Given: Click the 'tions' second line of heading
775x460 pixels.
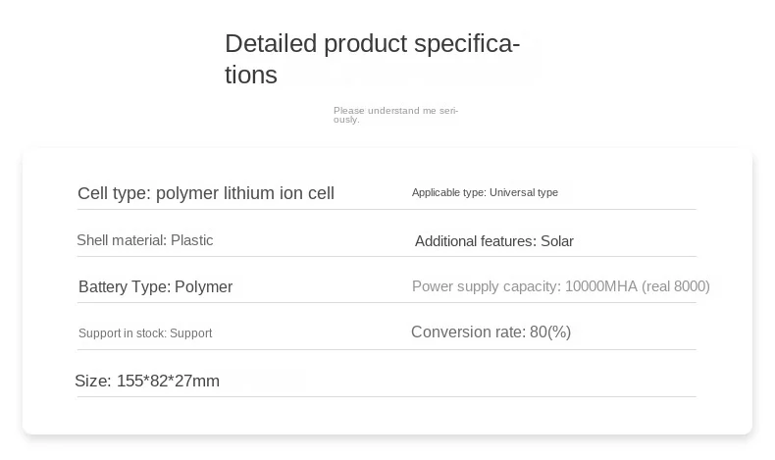Looking at the screenshot, I should pos(251,76).
